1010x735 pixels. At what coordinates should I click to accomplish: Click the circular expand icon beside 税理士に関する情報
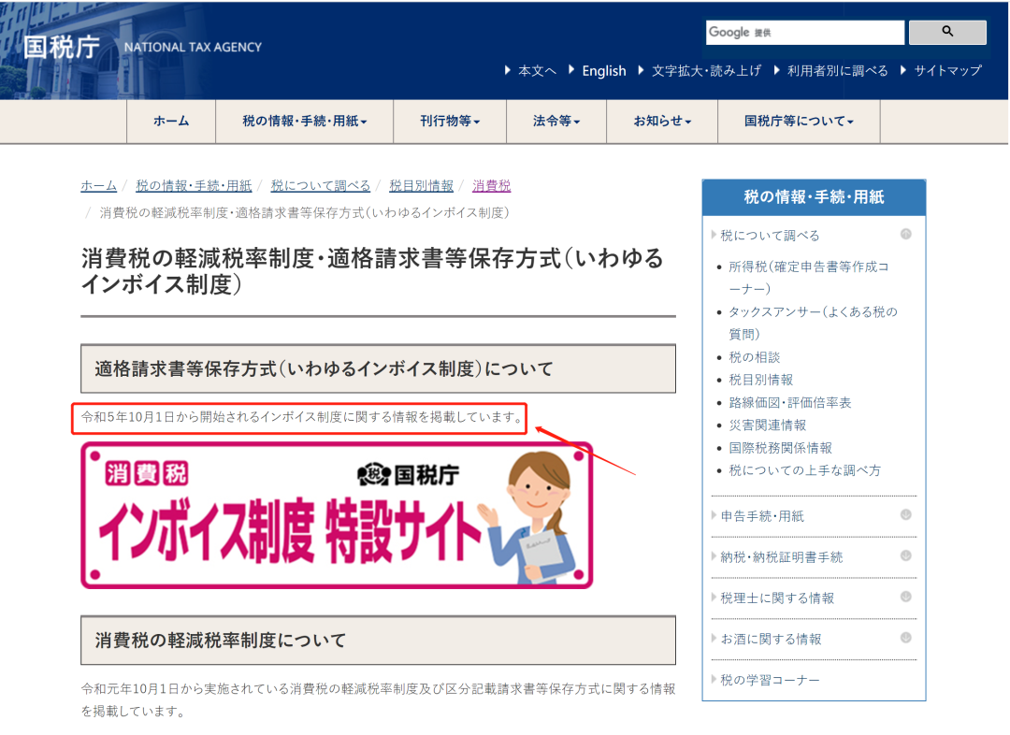[904, 598]
